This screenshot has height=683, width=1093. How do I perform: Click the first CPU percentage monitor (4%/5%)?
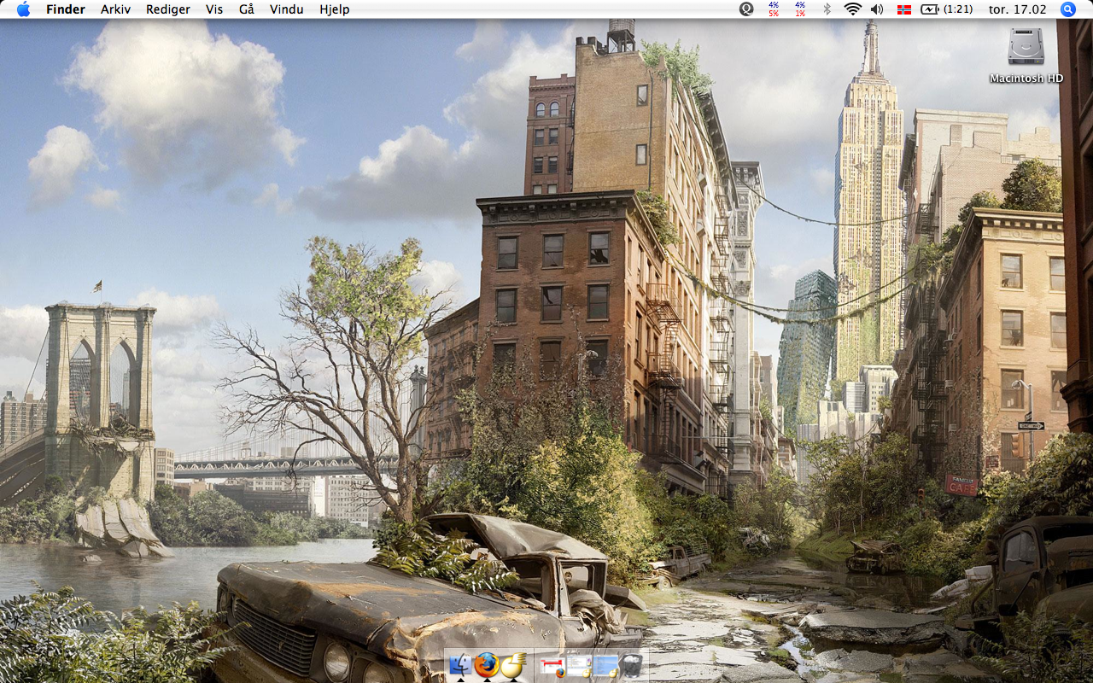point(774,9)
